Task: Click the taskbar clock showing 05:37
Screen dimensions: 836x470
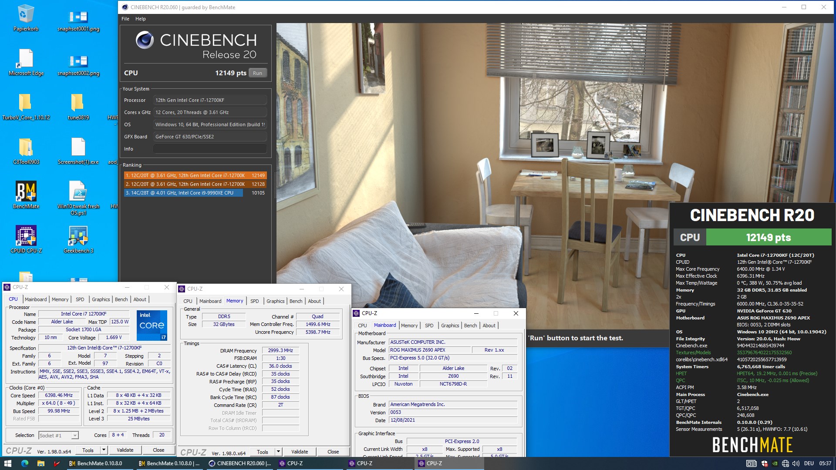Action: [825, 463]
